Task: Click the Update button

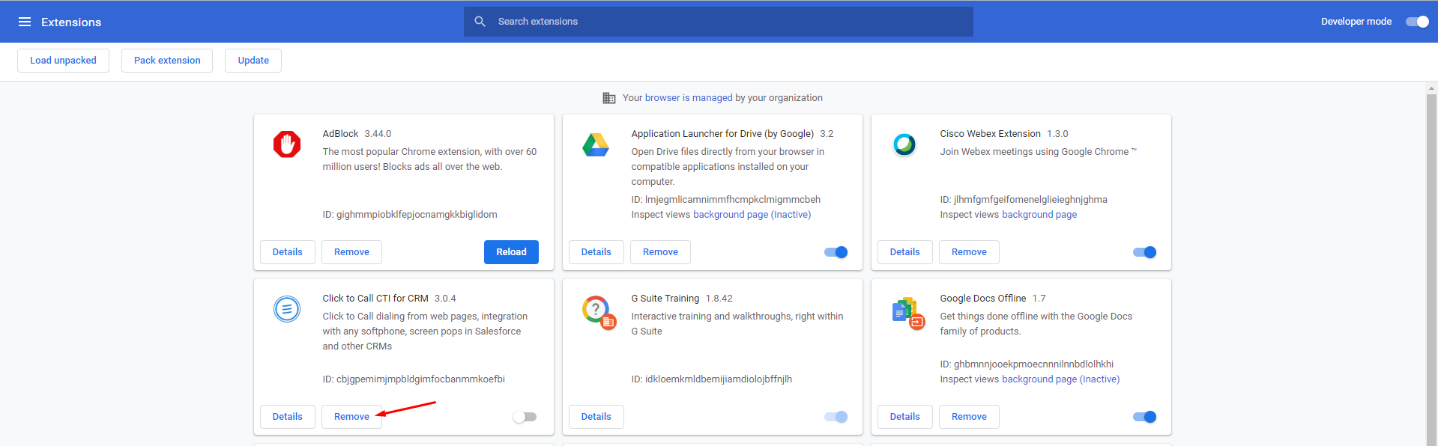Action: point(253,61)
